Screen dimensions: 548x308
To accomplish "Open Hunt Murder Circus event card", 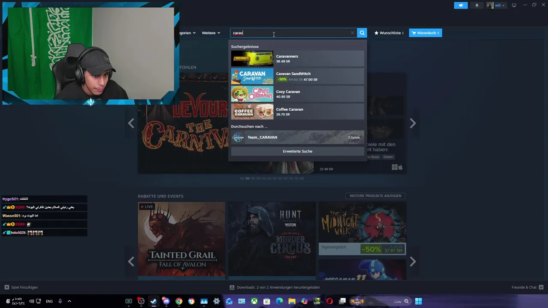I will [x=272, y=240].
